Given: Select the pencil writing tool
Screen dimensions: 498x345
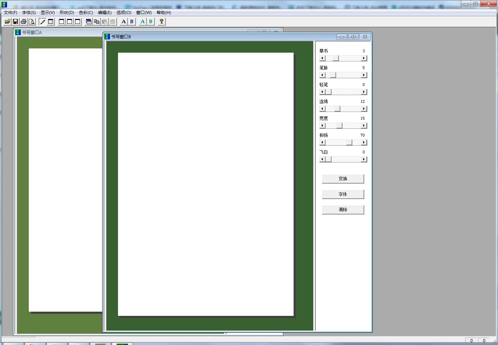Looking at the screenshot, I should pyautogui.click(x=42, y=22).
